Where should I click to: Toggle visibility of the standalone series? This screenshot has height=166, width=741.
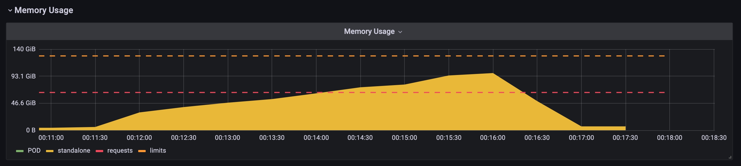coord(74,151)
